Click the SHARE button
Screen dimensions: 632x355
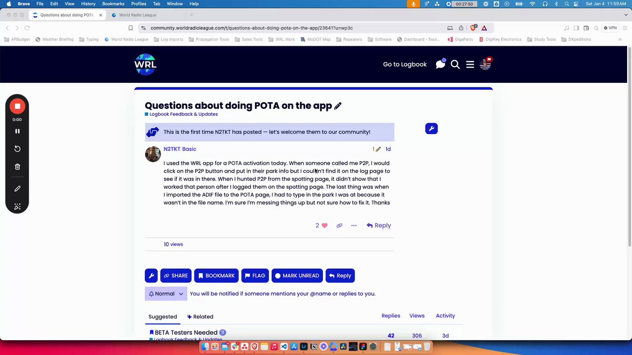[176, 276]
